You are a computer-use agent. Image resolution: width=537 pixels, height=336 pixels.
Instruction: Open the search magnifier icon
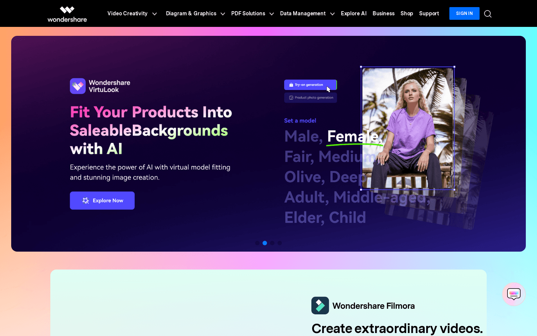(488, 14)
